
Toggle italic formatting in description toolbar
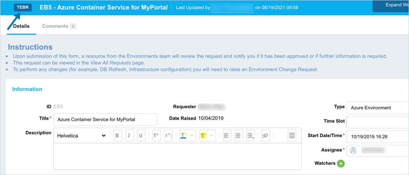[x=129, y=136]
